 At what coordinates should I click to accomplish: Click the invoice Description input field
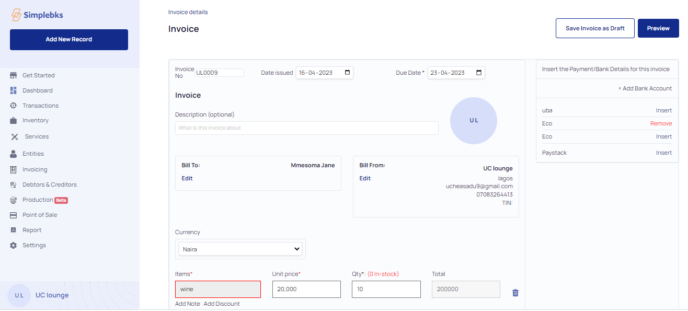[x=307, y=128]
